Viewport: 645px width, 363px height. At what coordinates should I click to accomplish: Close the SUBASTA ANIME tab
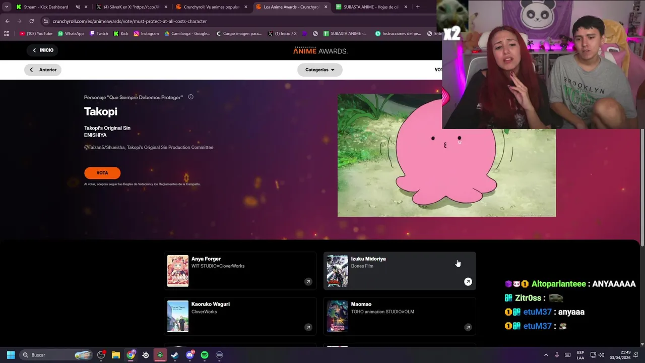[x=406, y=7]
